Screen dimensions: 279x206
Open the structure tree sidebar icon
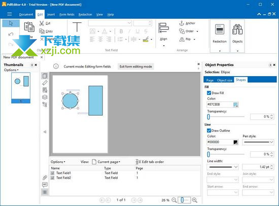pyautogui.click(x=45, y=105)
